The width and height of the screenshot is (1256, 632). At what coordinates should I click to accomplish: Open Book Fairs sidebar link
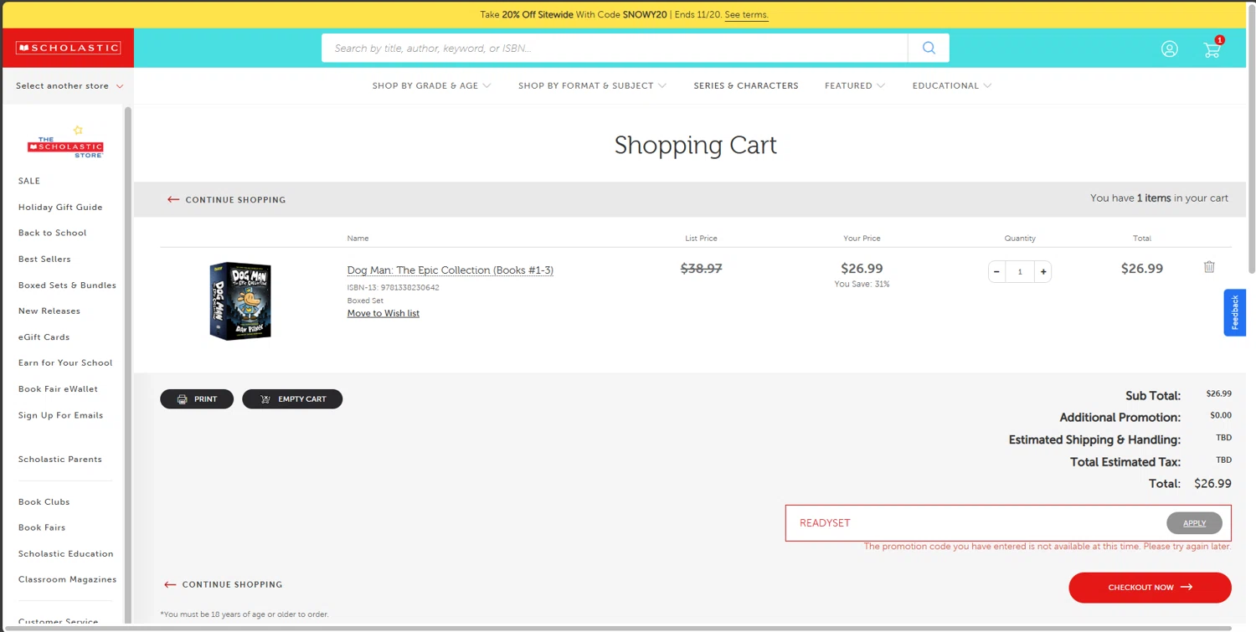(42, 527)
